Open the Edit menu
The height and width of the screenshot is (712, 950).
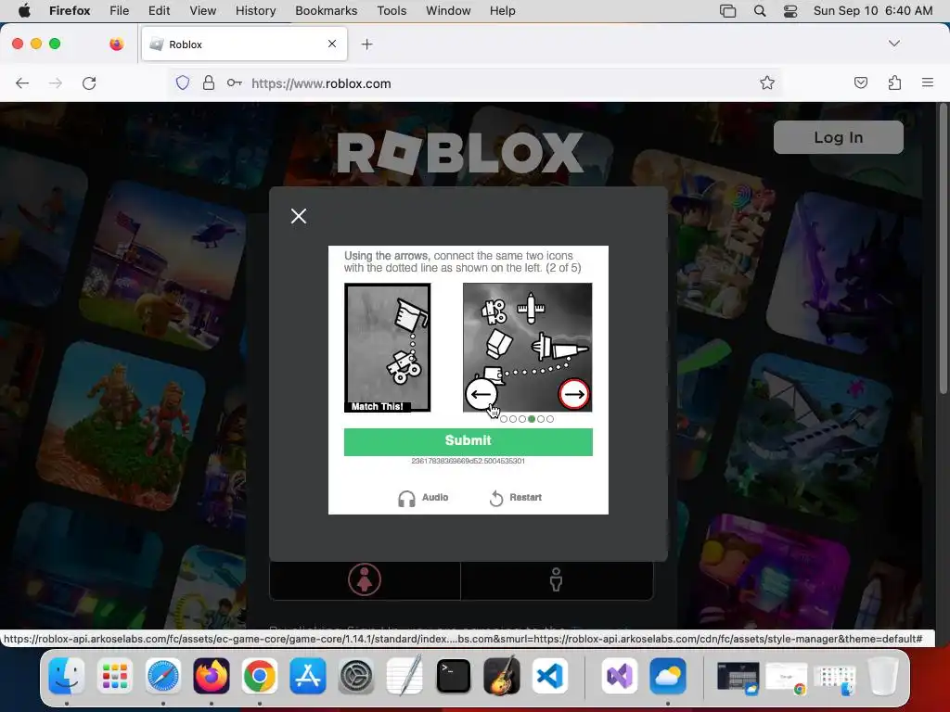pyautogui.click(x=160, y=10)
